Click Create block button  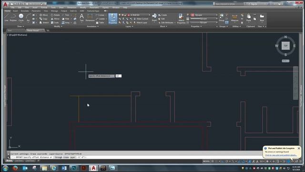pos(163,15)
